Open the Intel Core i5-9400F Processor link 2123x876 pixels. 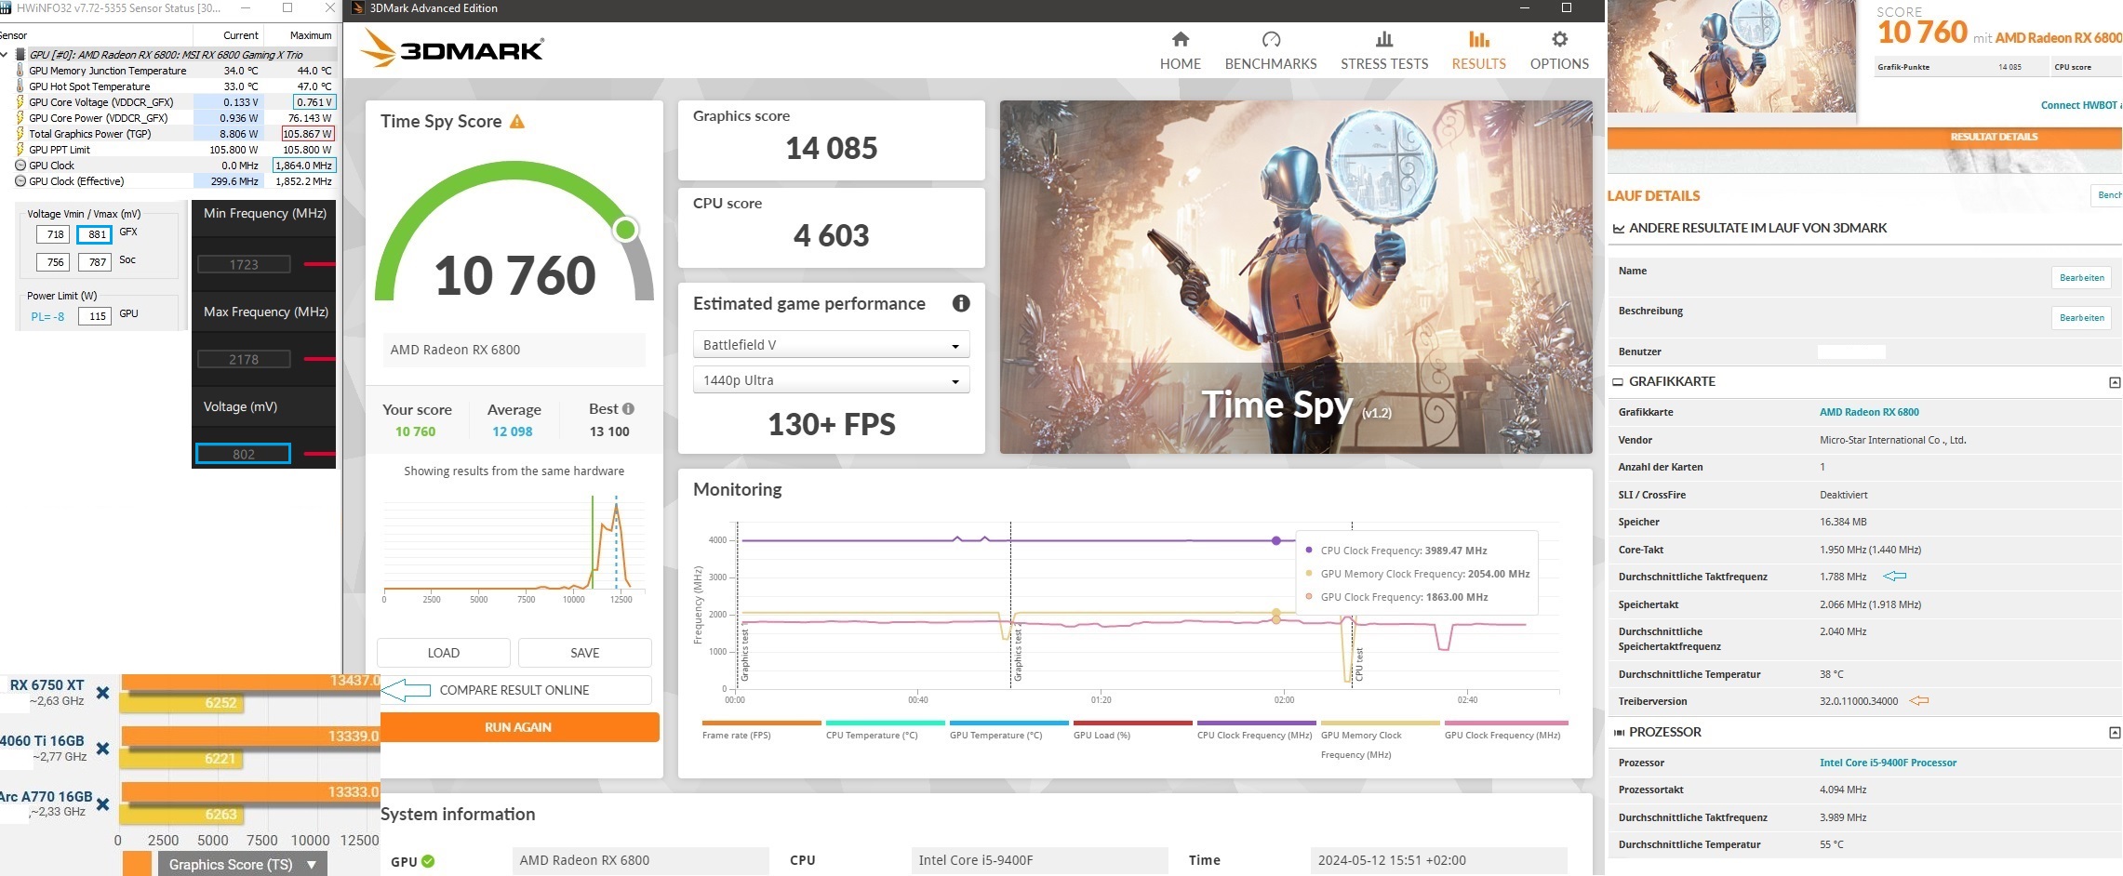click(1888, 763)
